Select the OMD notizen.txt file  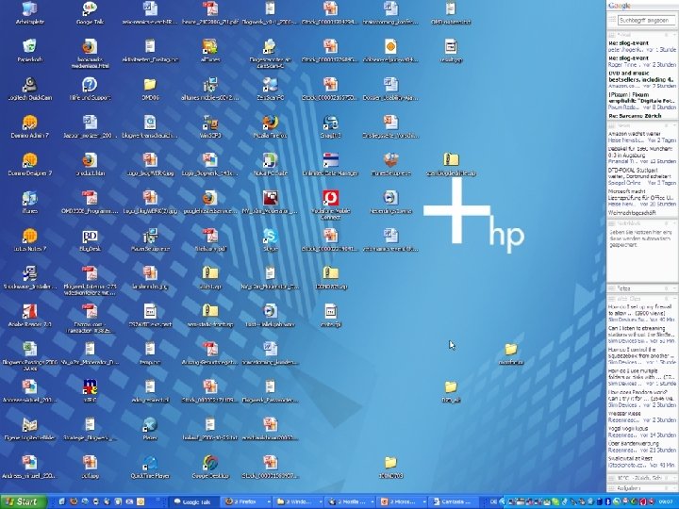[x=451, y=13]
